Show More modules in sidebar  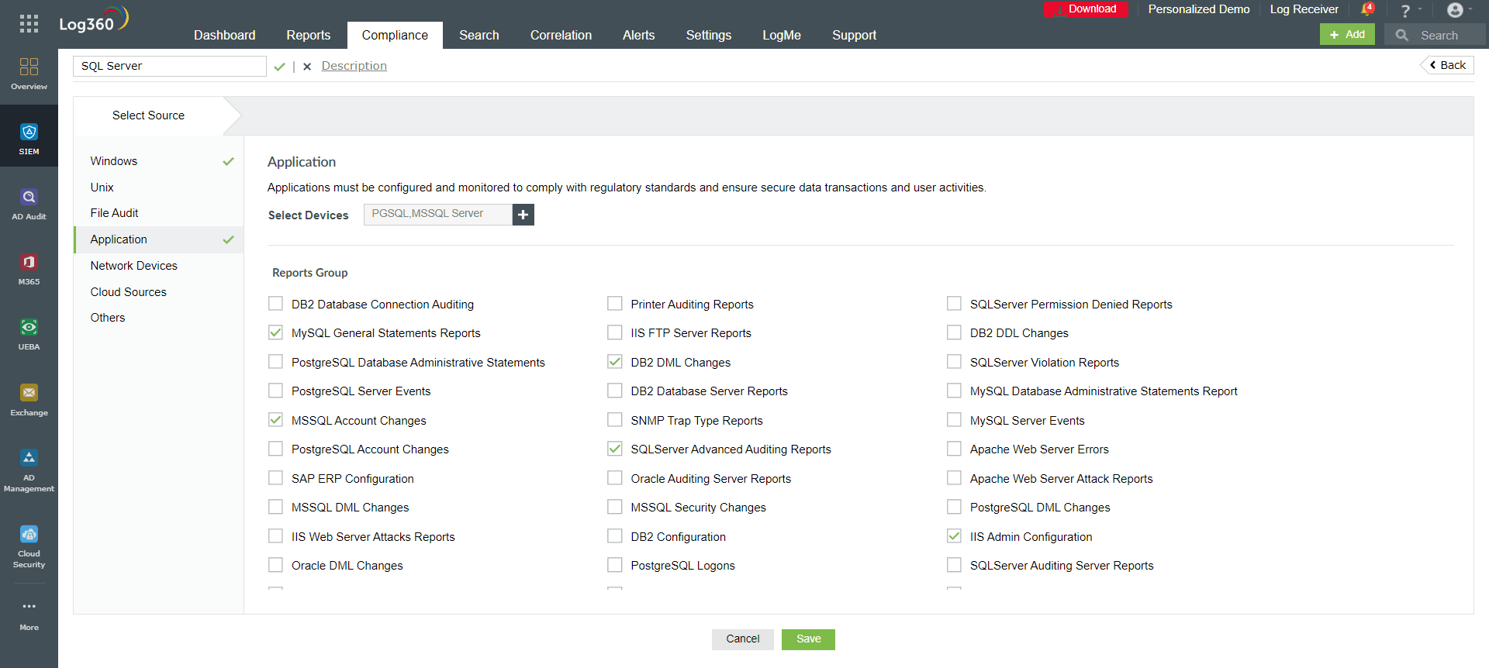click(29, 615)
